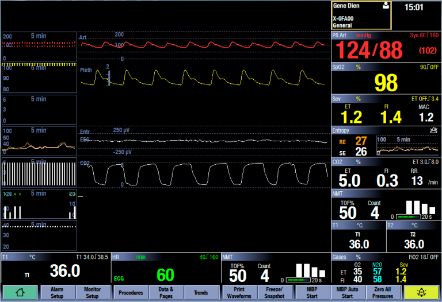Open the CO2 ET 5.0 value
This screenshot has width=442, height=302.
349,180
